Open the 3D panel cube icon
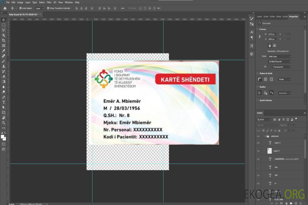Viewport: 308px width, 205px height. pos(252,54)
